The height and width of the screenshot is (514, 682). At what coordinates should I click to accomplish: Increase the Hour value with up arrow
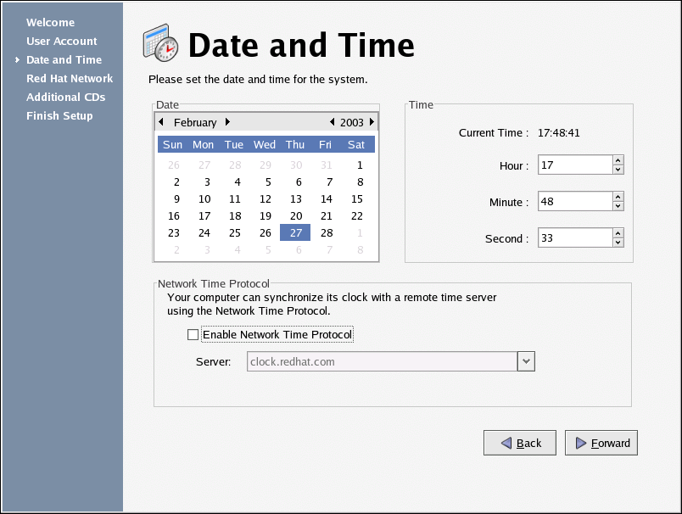pyautogui.click(x=618, y=160)
